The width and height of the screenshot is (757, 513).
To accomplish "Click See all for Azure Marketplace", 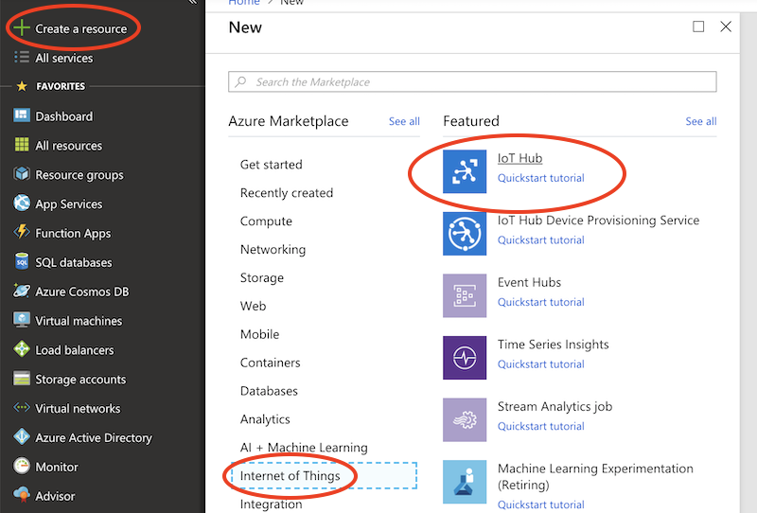I will point(404,121).
